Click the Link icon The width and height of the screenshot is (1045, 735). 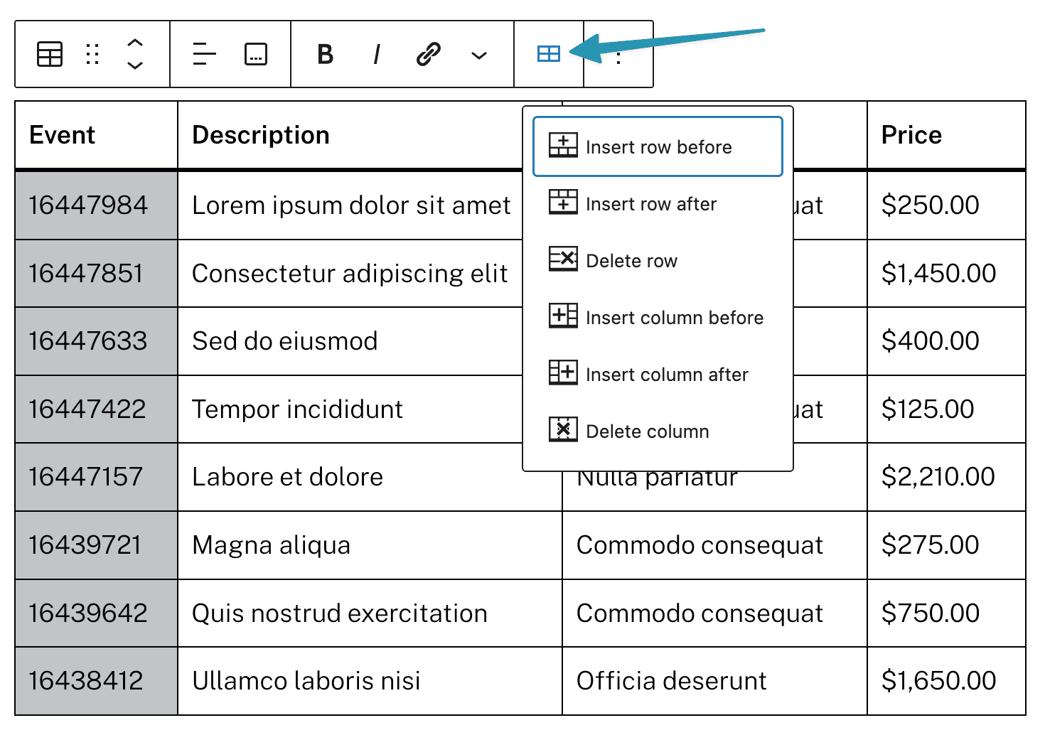[429, 54]
